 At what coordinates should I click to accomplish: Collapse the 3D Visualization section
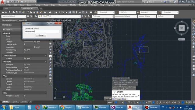[45, 56]
